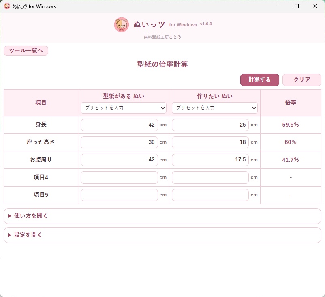The height and width of the screenshot is (297, 325).
Task: Expand the 設定を開く section
Action: [162, 235]
